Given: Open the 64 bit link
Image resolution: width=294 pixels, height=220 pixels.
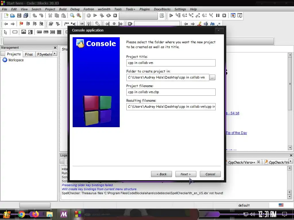Looking at the screenshot, I should (x=233, y=113).
